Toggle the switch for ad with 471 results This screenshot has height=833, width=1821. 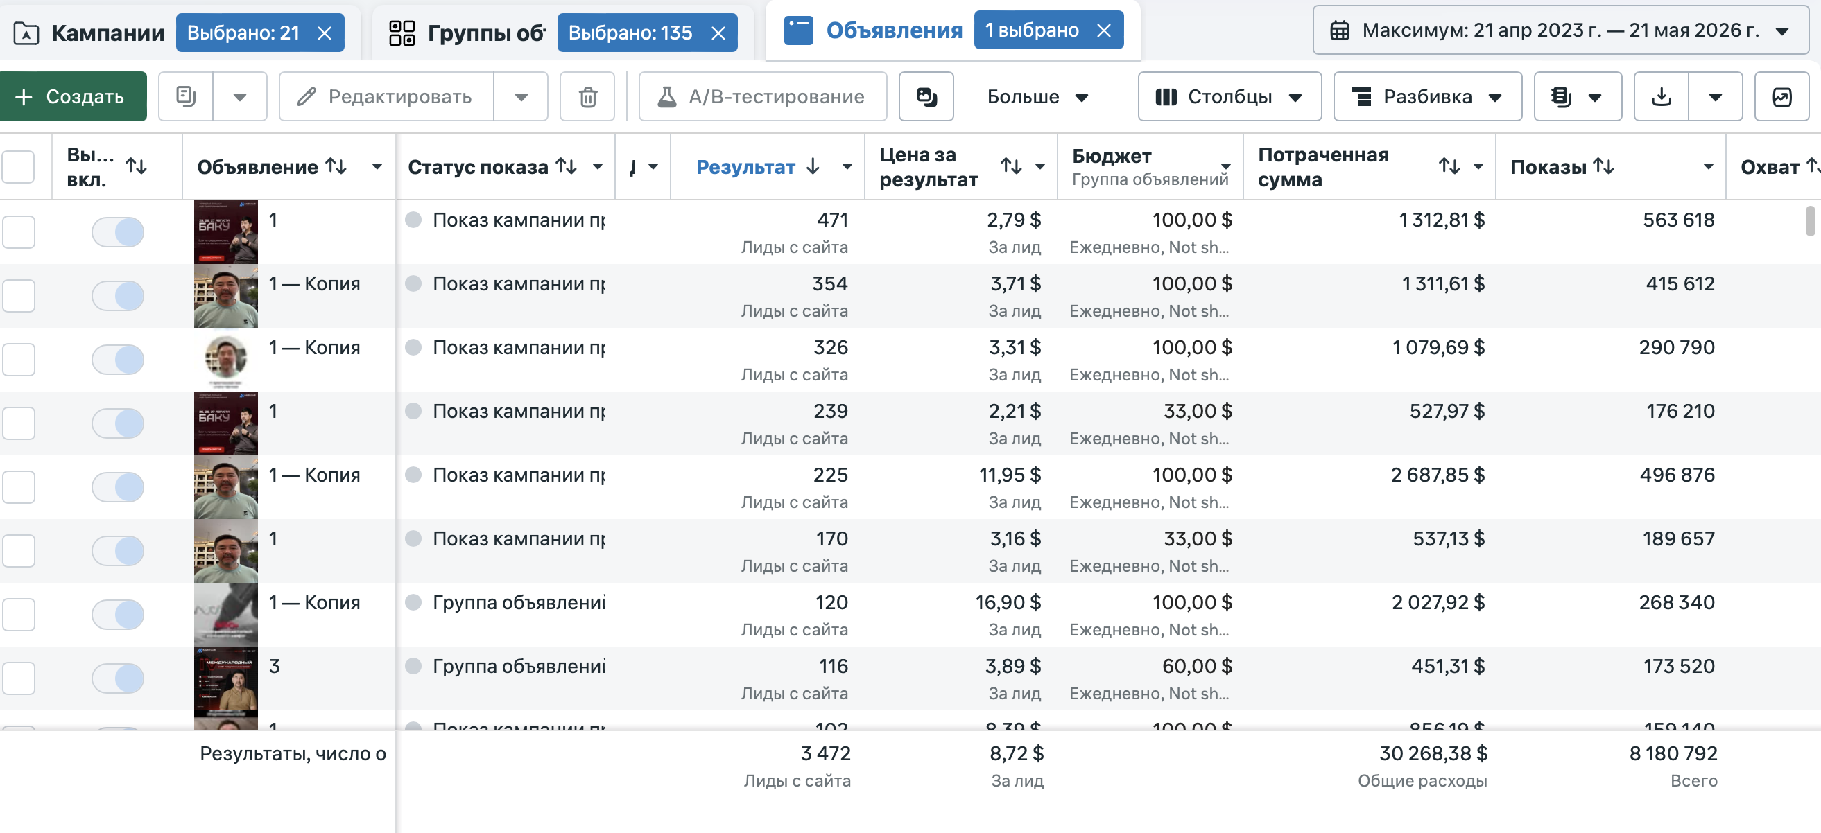(x=118, y=231)
